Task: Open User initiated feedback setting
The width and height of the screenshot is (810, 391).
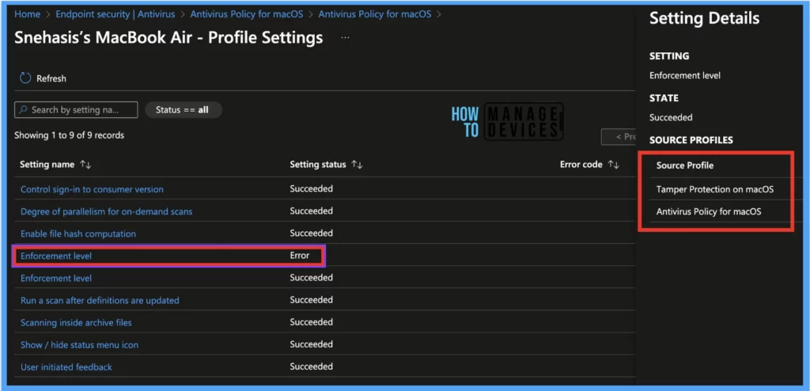Action: pos(66,367)
